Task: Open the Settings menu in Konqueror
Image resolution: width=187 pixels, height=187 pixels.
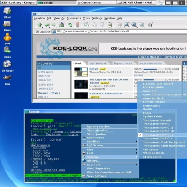Action: [97, 18]
